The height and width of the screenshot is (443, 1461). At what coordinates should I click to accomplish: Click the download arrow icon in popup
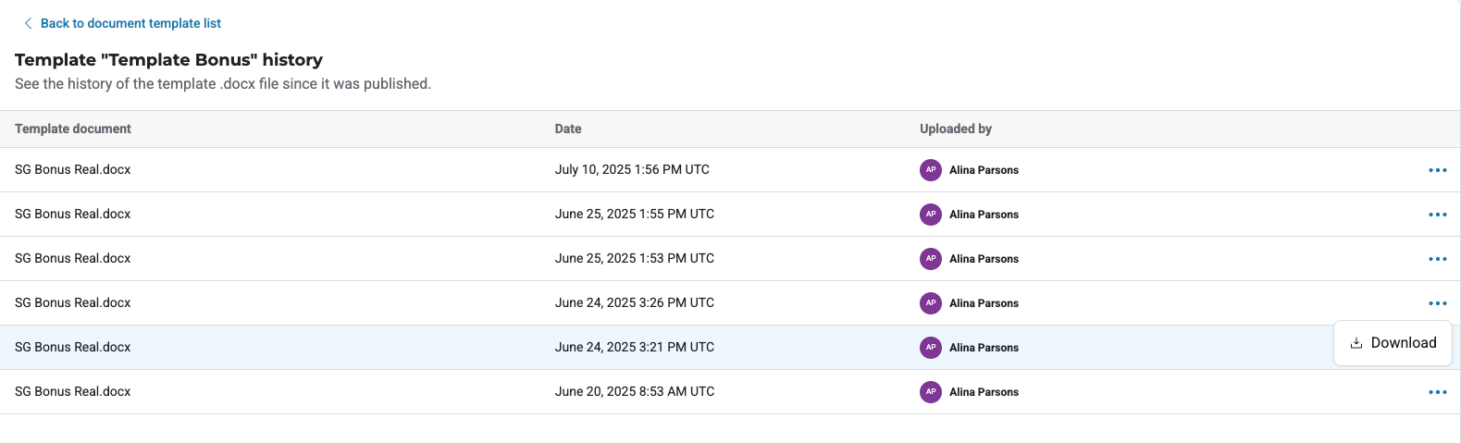[x=1356, y=343]
